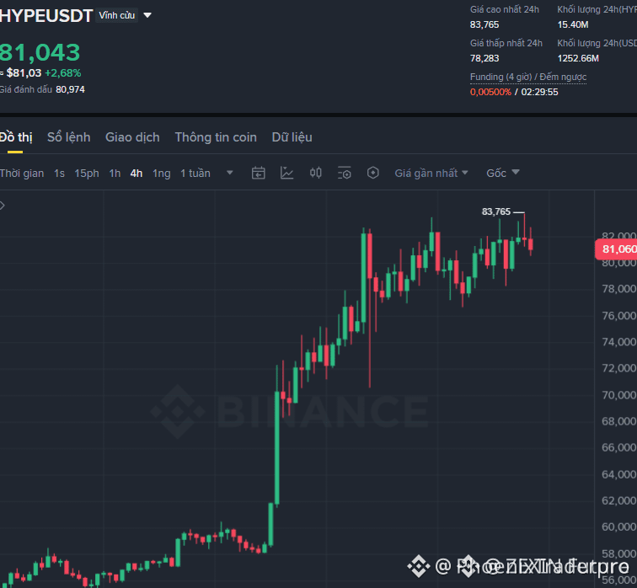The image size is (637, 588).
Task: Click the 'Giá đánh dấu' value 80,974
Action: click(70, 89)
